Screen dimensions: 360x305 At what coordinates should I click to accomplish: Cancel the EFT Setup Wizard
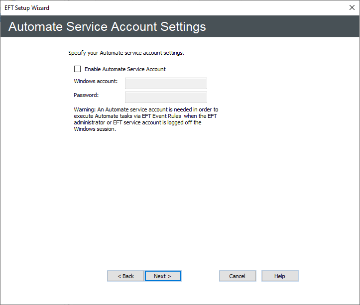pos(238,276)
